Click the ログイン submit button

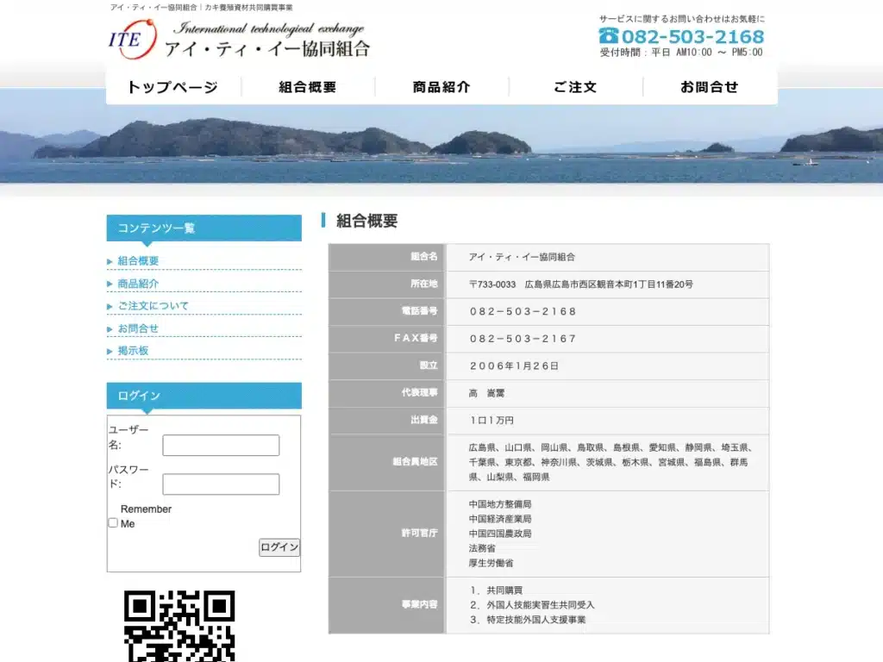pyautogui.click(x=279, y=547)
